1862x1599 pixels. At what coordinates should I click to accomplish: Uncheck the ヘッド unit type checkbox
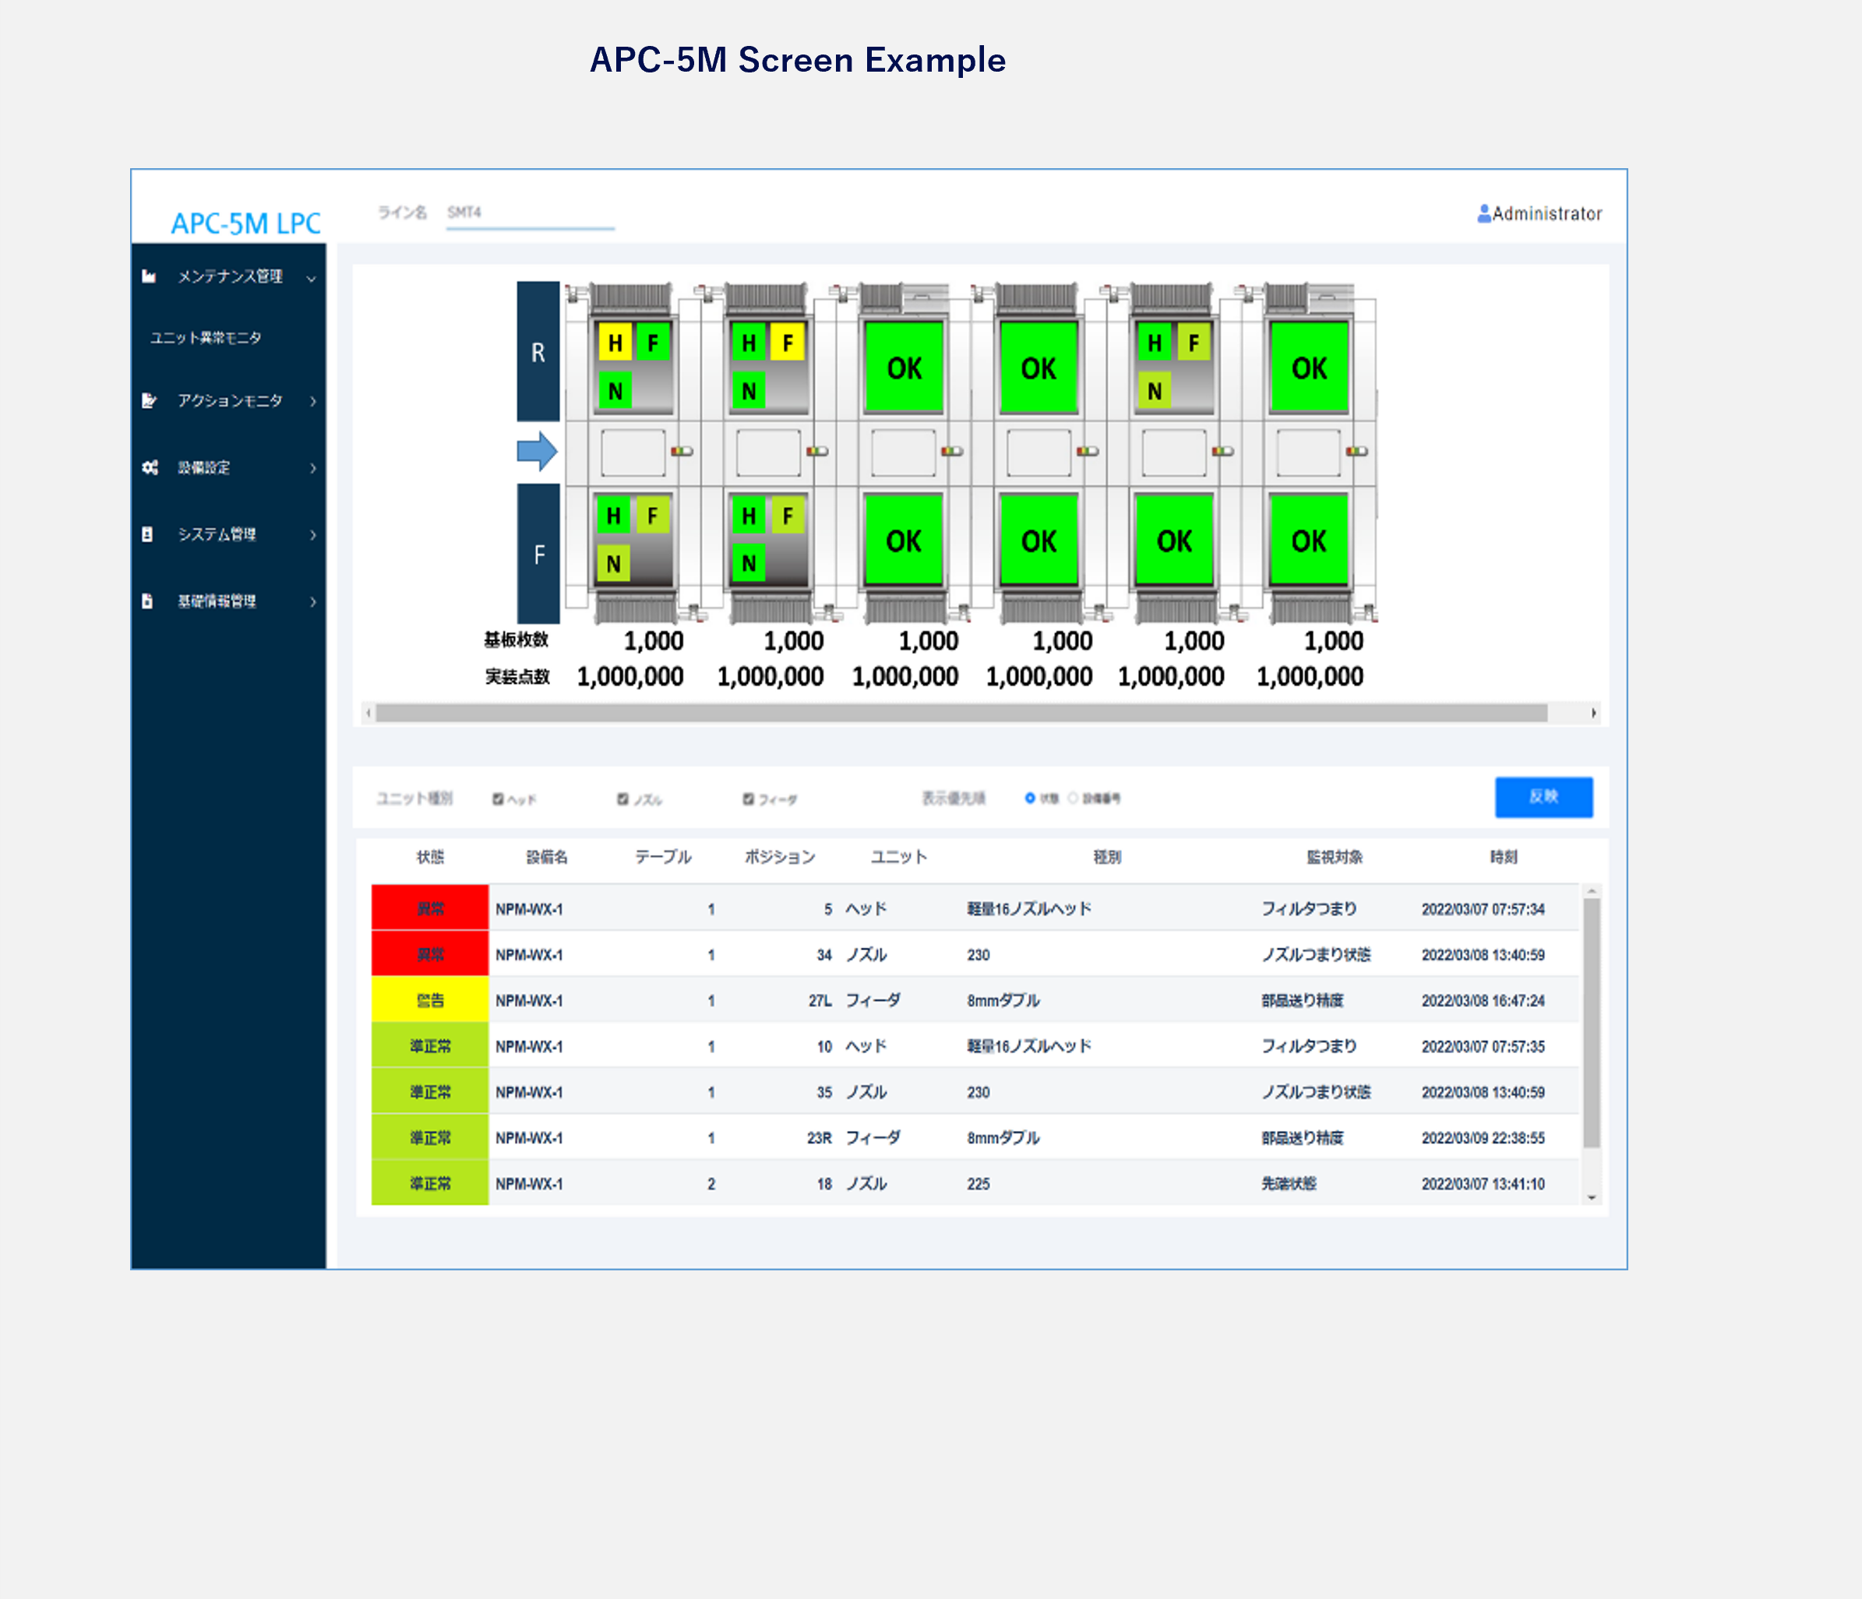pos(498,798)
